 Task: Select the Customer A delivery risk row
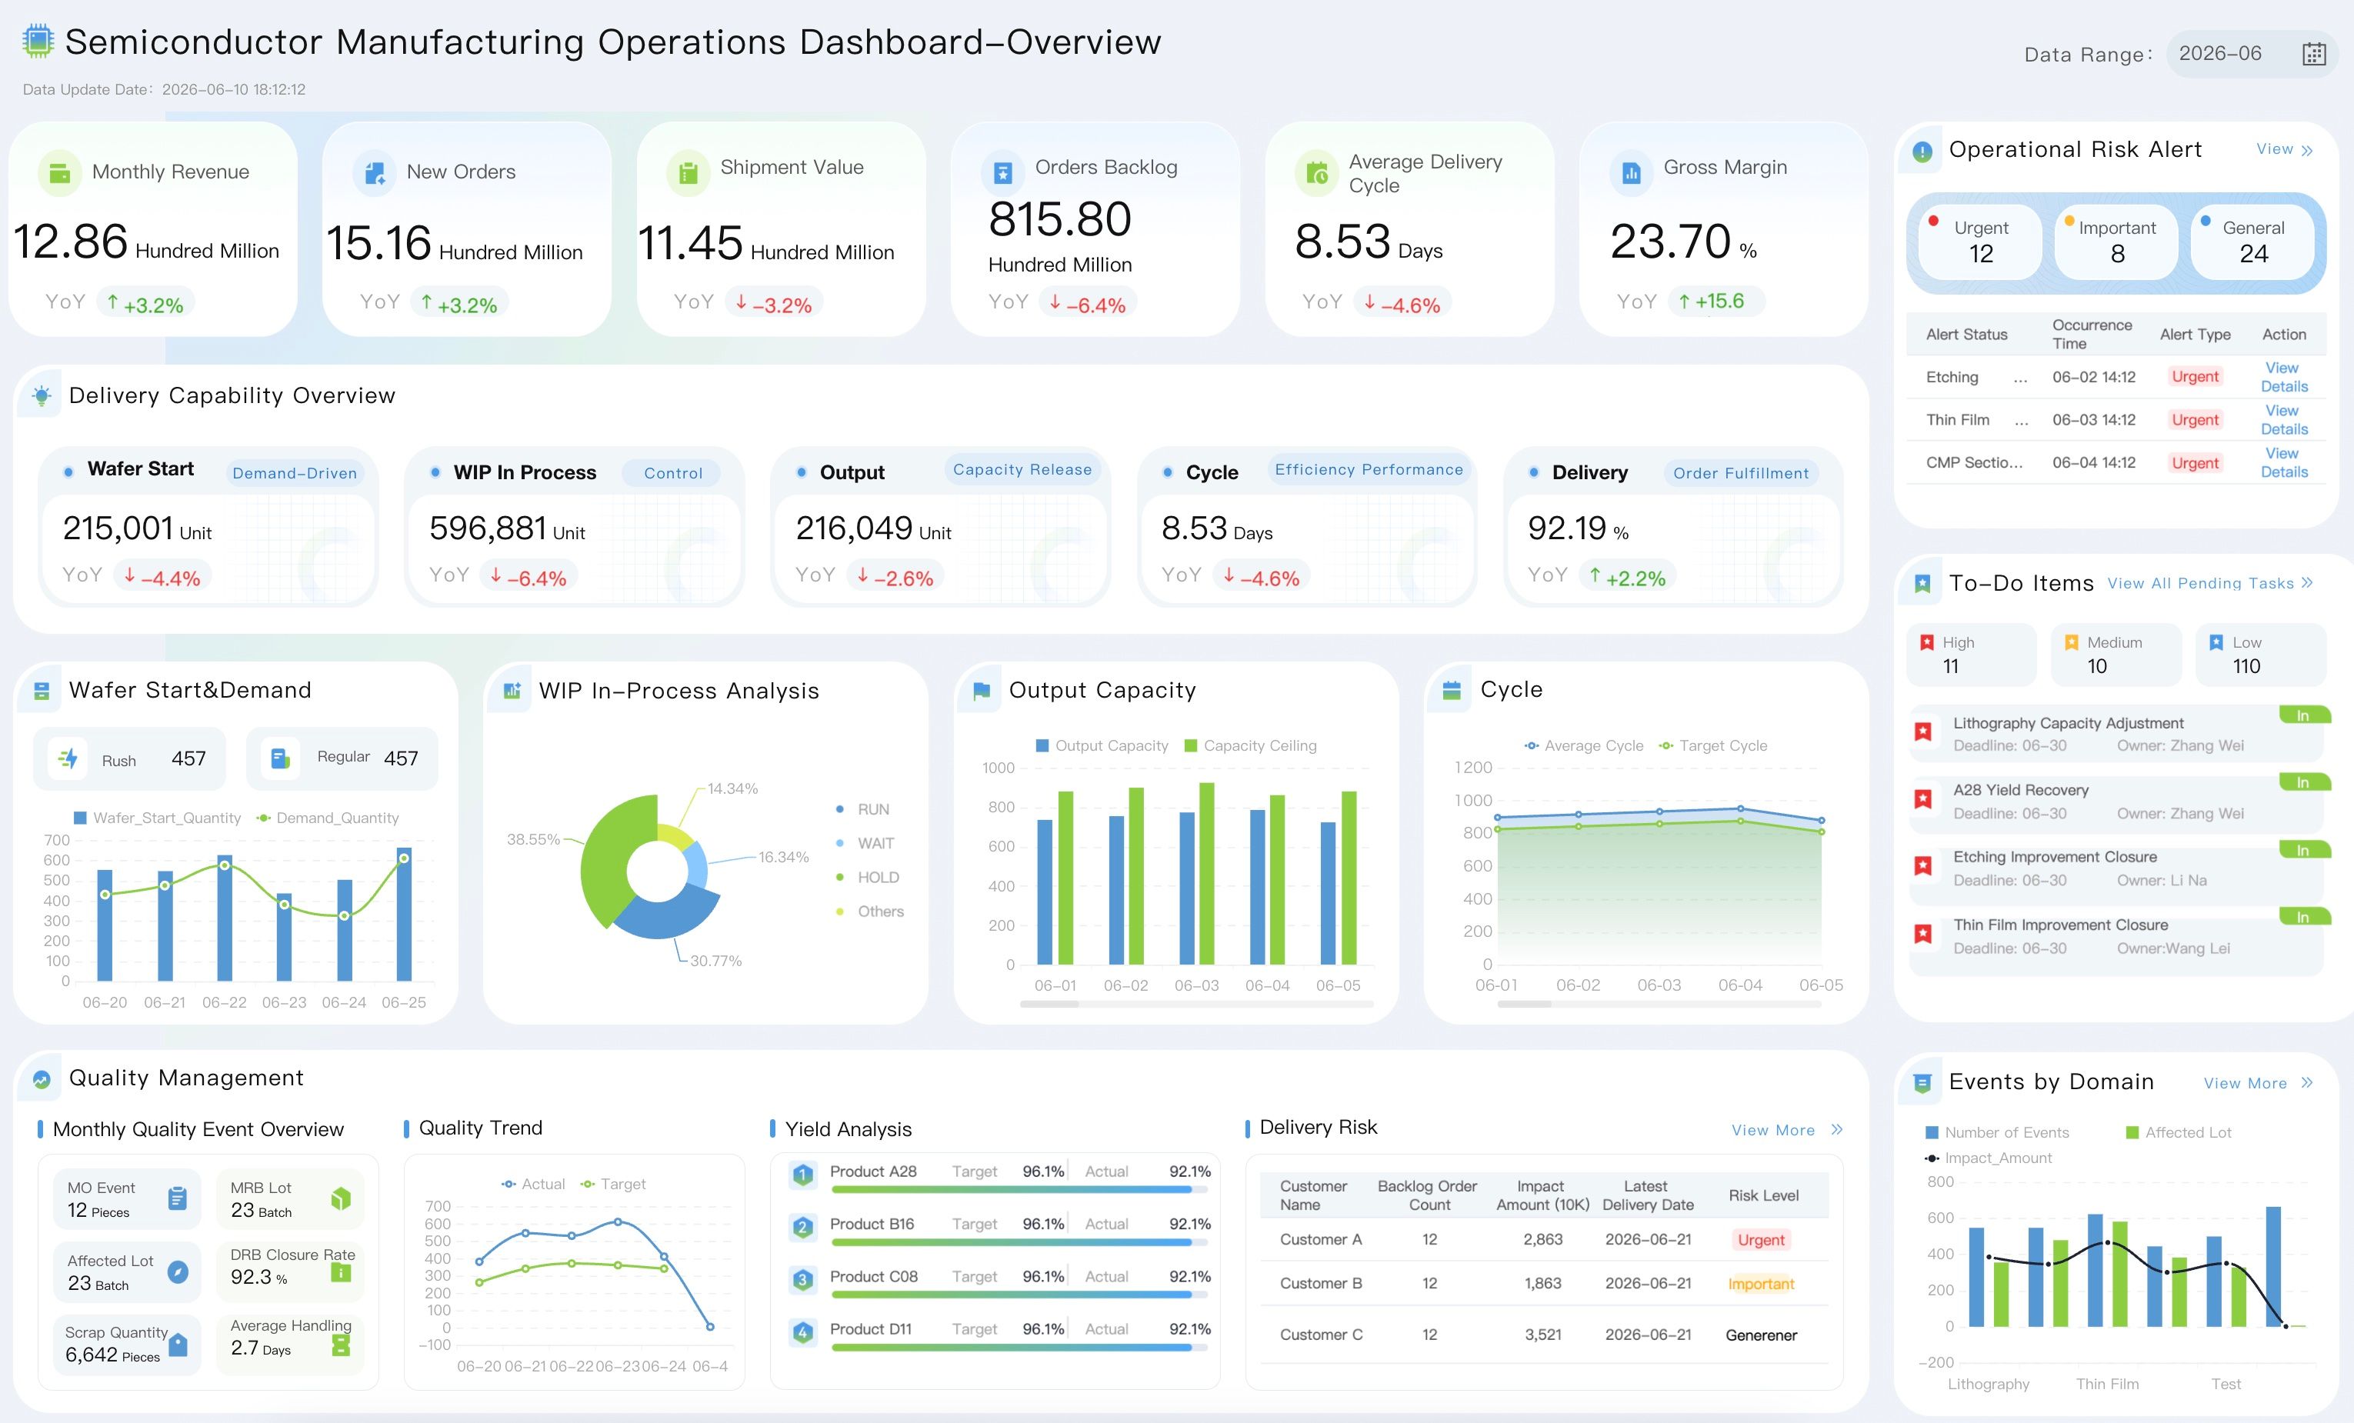[1544, 1240]
